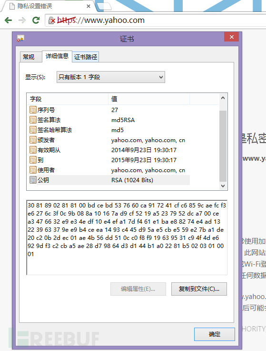
Task: Click the disabled 编辑属性(E)... button
Action: pos(138,289)
